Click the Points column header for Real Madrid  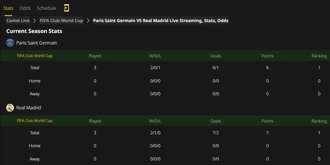click(267, 121)
